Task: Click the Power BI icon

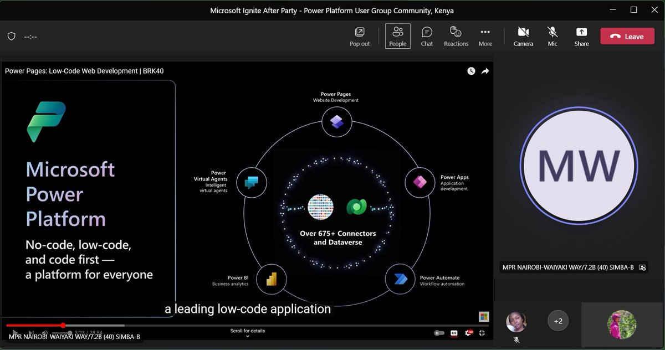Action: tap(271, 279)
